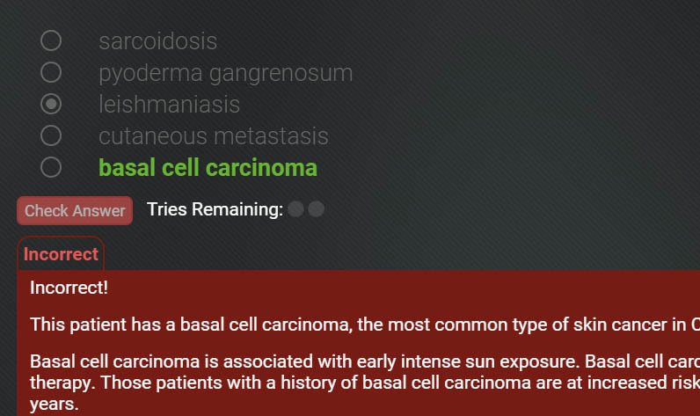This screenshot has height=416, width=700.
Task: Click the Check Answer button
Action: click(75, 211)
